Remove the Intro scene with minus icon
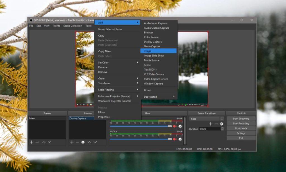Screen dimensions: 286x172 [x=37, y=142]
